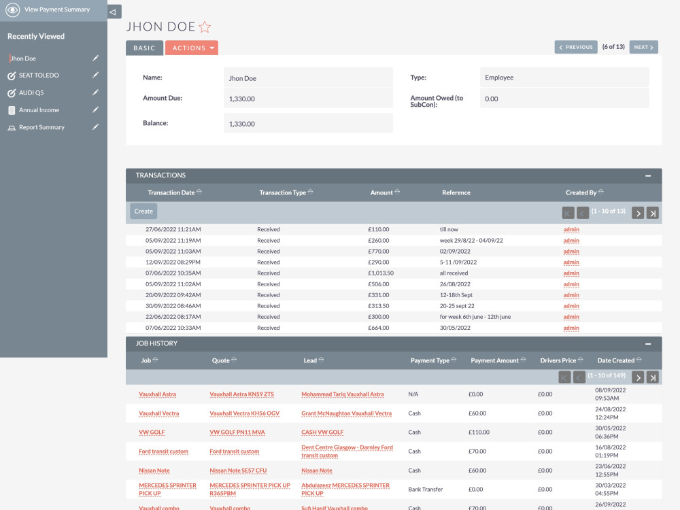The image size is (680, 510).
Task: Open Ford transit custom job link
Action: point(163,452)
